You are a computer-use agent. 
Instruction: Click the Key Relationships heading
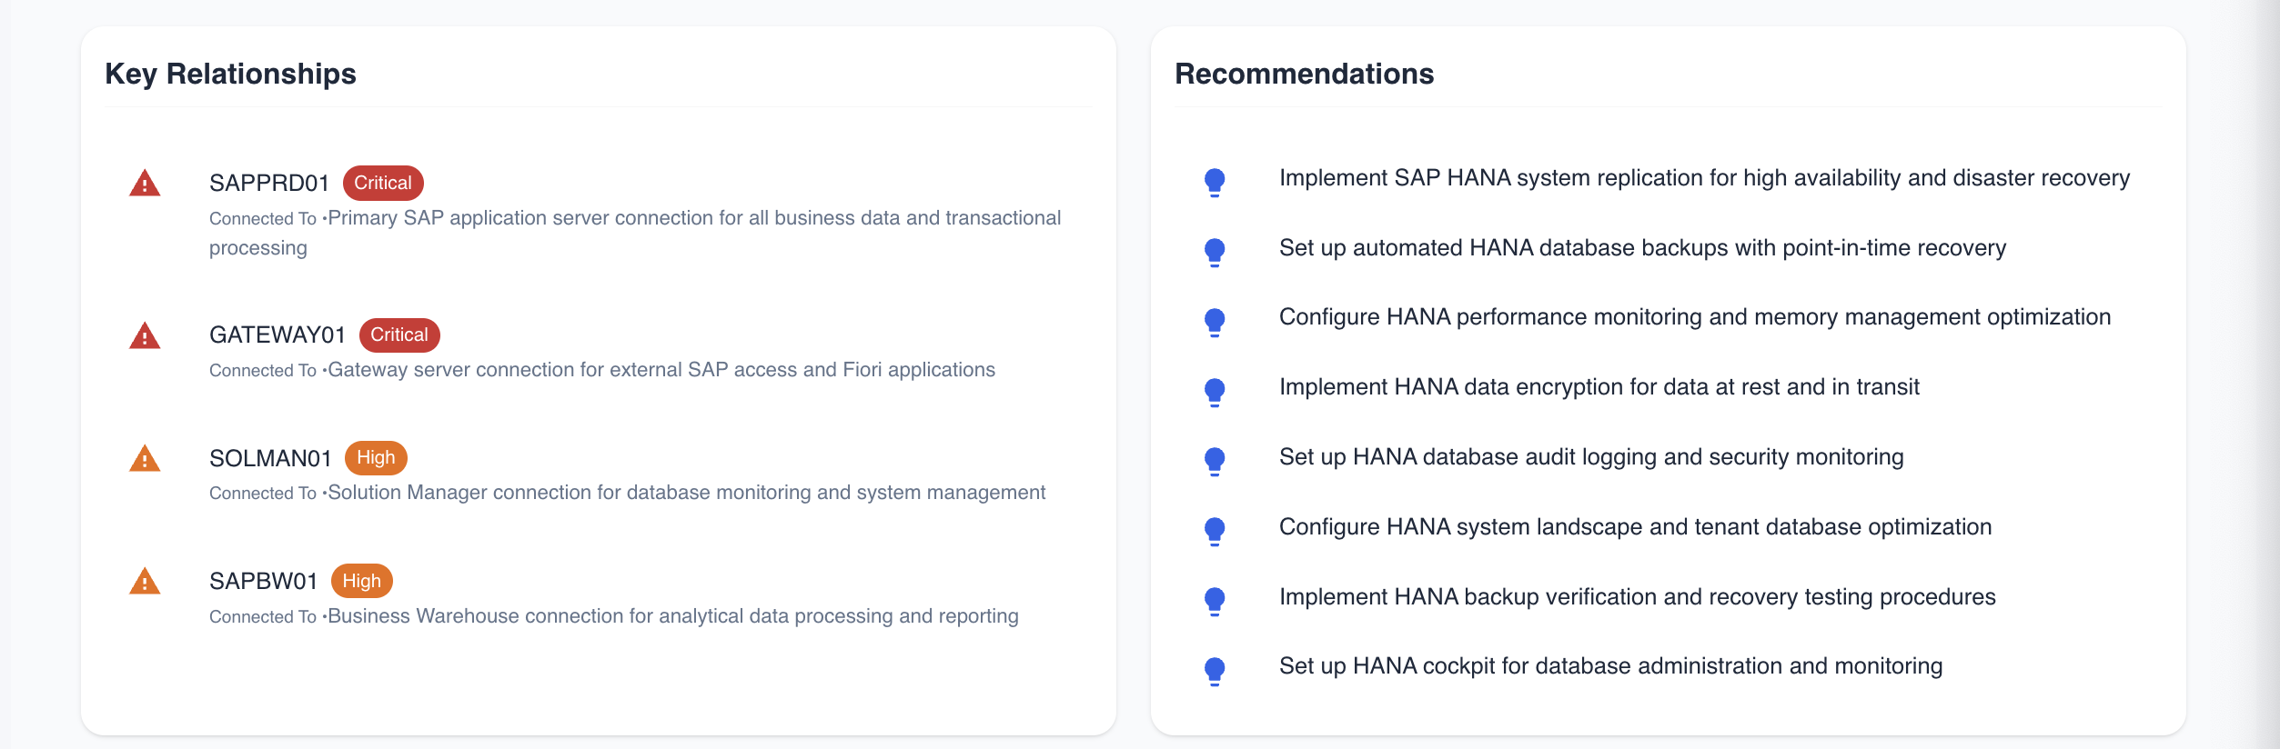click(230, 74)
